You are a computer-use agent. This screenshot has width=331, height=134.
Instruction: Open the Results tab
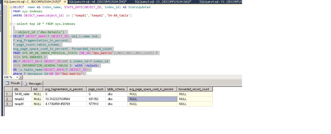point(13,83)
